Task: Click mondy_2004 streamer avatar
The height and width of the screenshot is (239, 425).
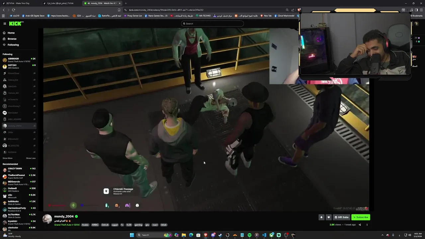Action: 47,219
